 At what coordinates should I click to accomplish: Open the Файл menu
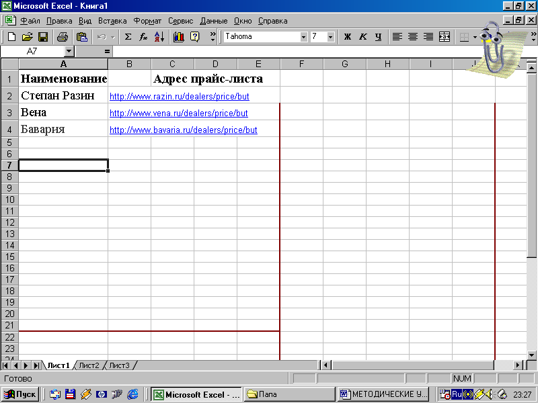[x=30, y=21]
